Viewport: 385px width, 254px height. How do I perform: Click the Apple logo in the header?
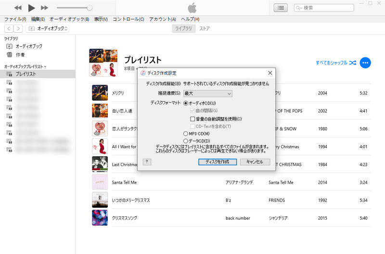click(192, 8)
